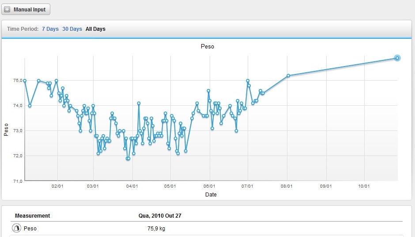The image size is (415, 237).
Task: Click the plus icon on Manual Input
Action: click(7, 9)
